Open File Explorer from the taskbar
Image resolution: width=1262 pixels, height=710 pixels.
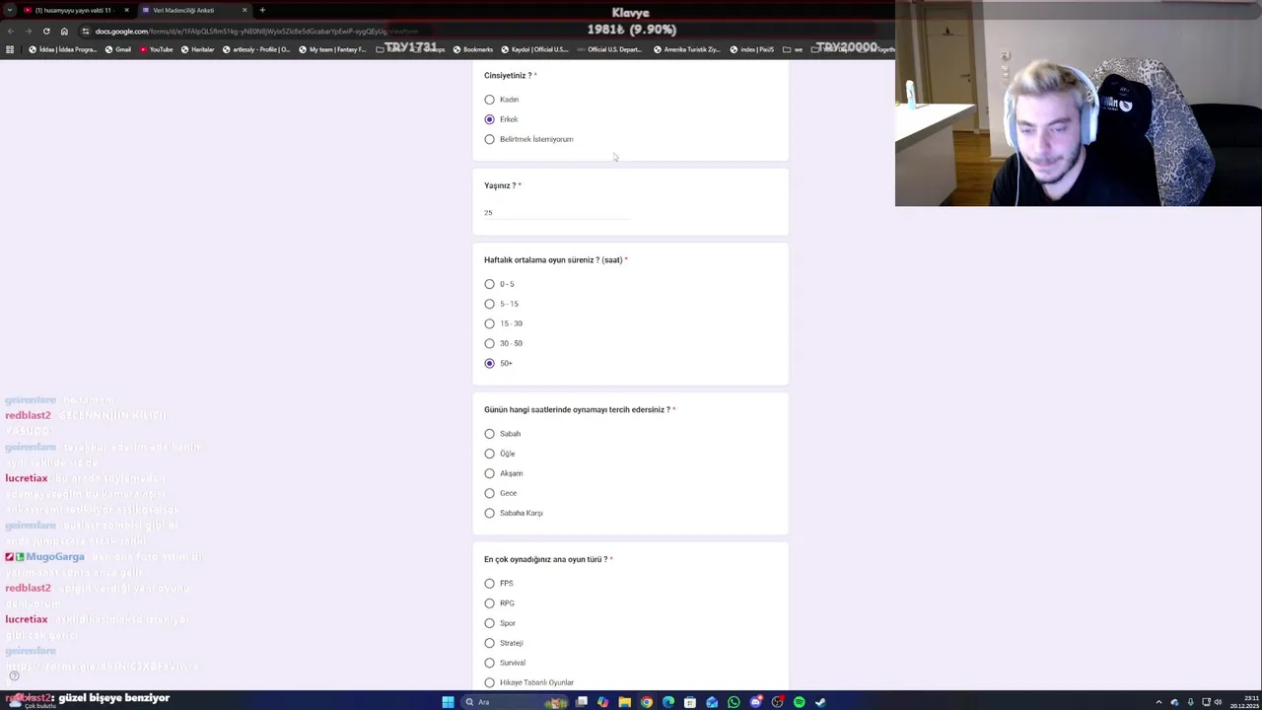pos(624,702)
